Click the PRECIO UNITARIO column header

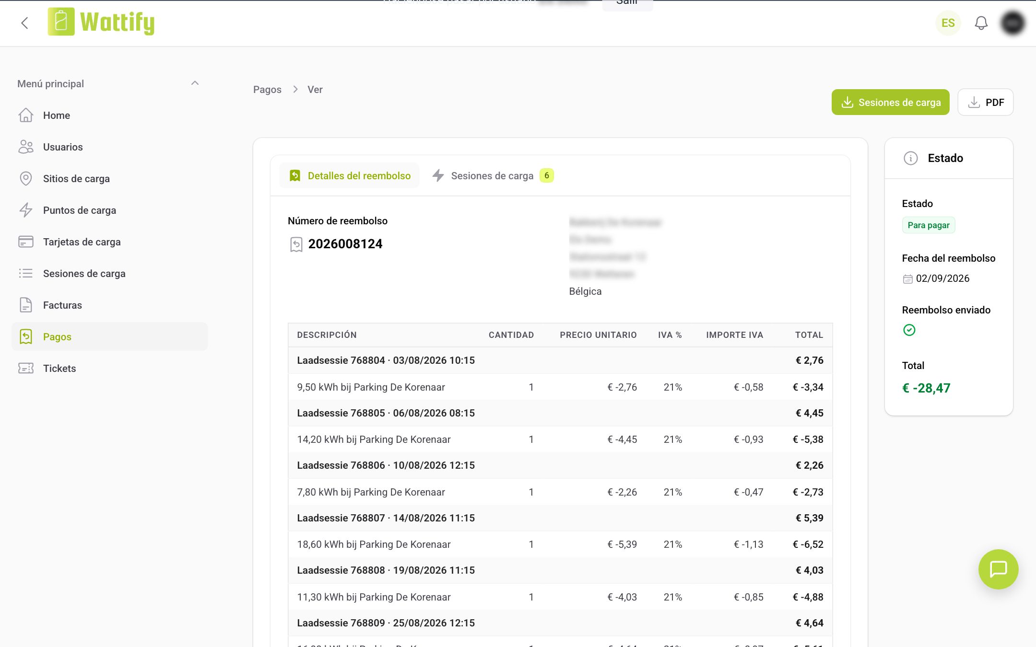pos(598,335)
